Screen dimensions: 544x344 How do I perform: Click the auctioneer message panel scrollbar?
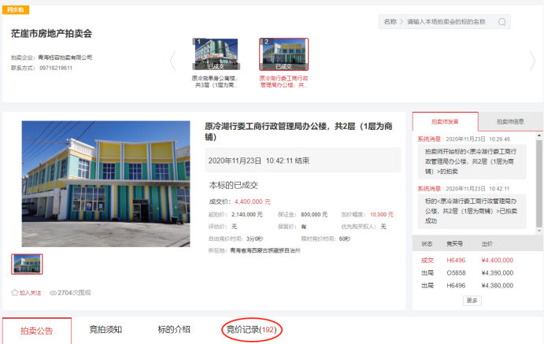538,181
